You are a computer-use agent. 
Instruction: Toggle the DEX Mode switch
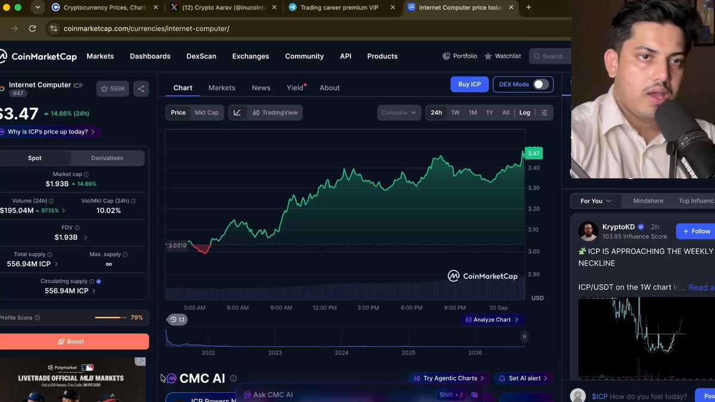540,85
